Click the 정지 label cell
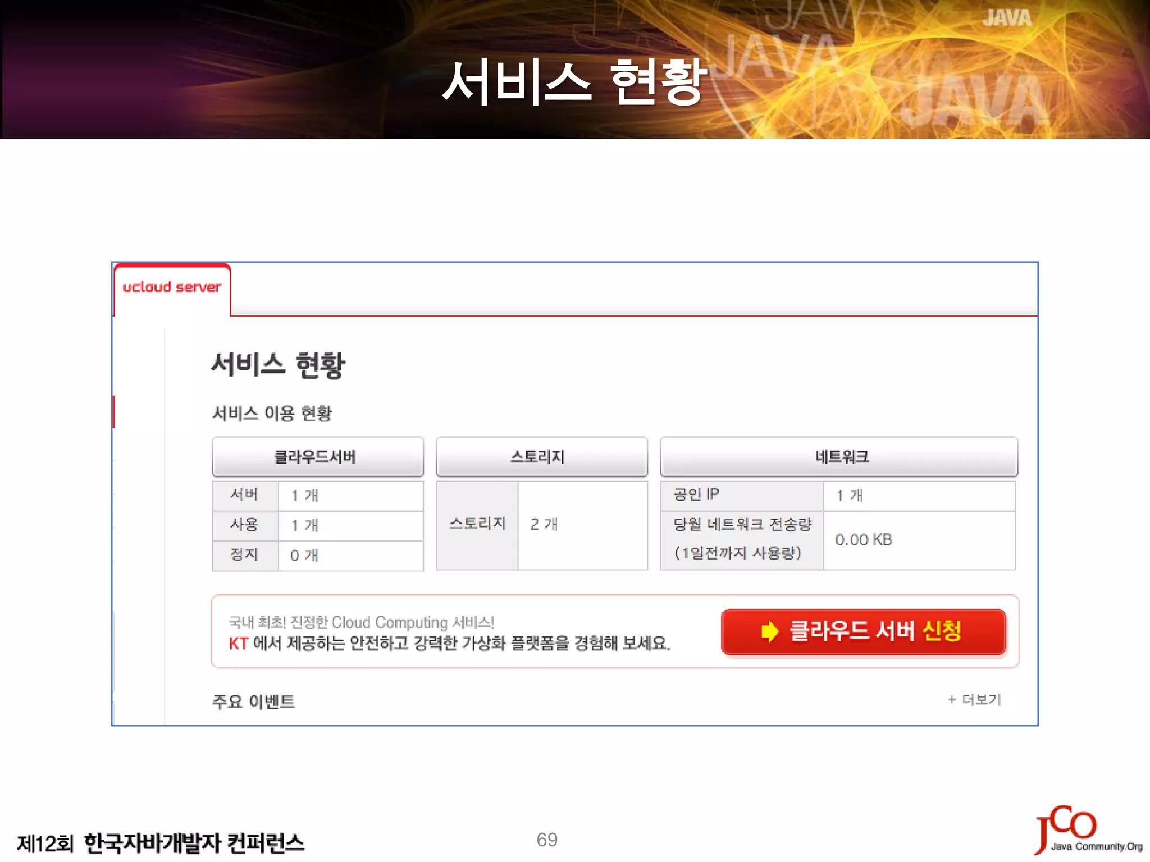Image resolution: width=1150 pixels, height=862 pixels. (x=245, y=556)
